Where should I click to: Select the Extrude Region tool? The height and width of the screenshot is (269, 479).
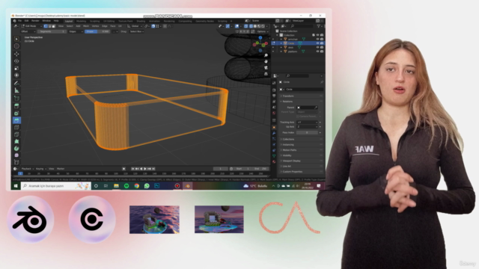pos(16,106)
